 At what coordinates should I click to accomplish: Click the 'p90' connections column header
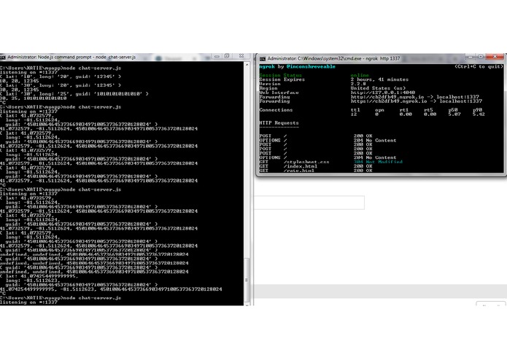point(478,110)
